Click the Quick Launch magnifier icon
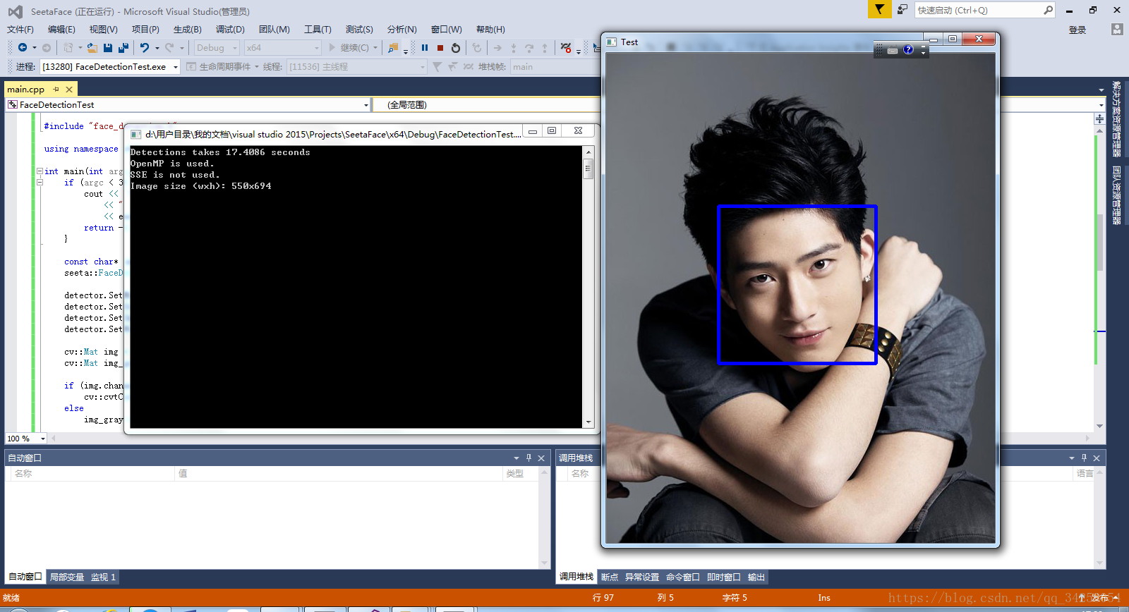1129x612 pixels. (1048, 10)
